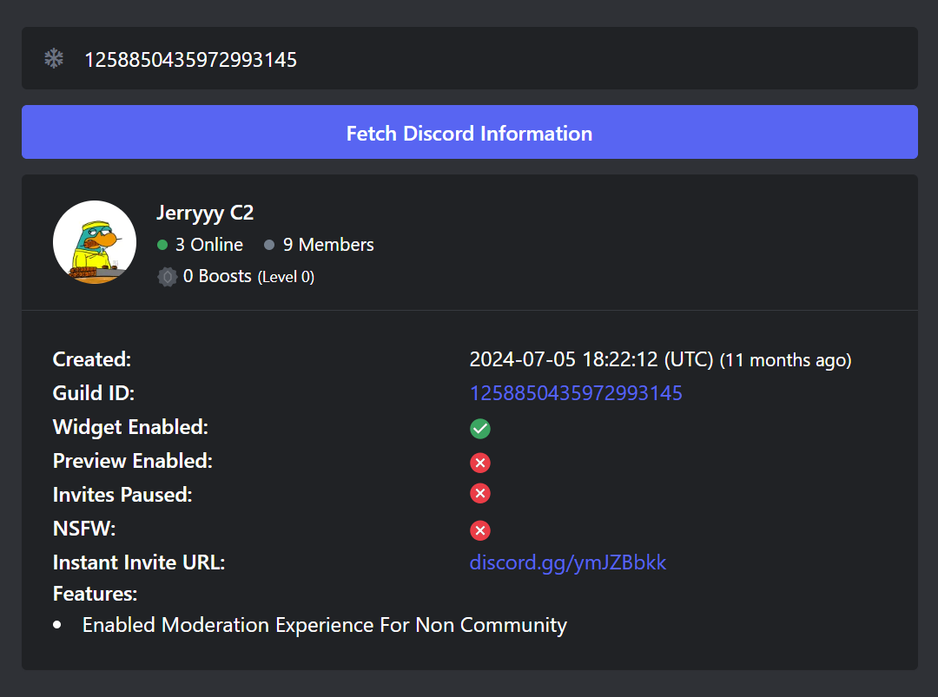Open the blue Guild ID link

pos(576,392)
